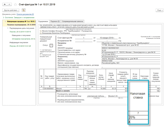Click payment document value 1 от 25 мая 2018 г.
165x127 pixels.
click(109, 54)
